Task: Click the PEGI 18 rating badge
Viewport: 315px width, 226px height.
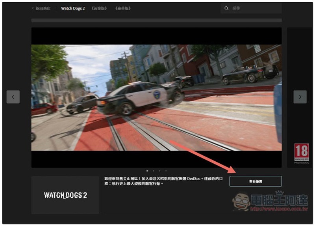Action: (302, 154)
